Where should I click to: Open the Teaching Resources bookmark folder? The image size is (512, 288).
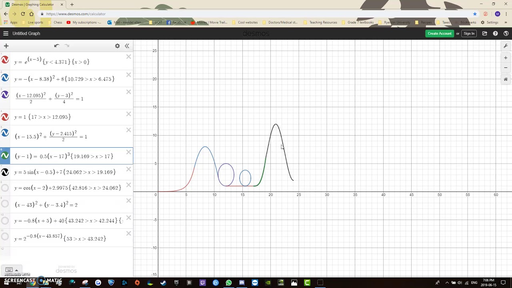tap(320, 22)
